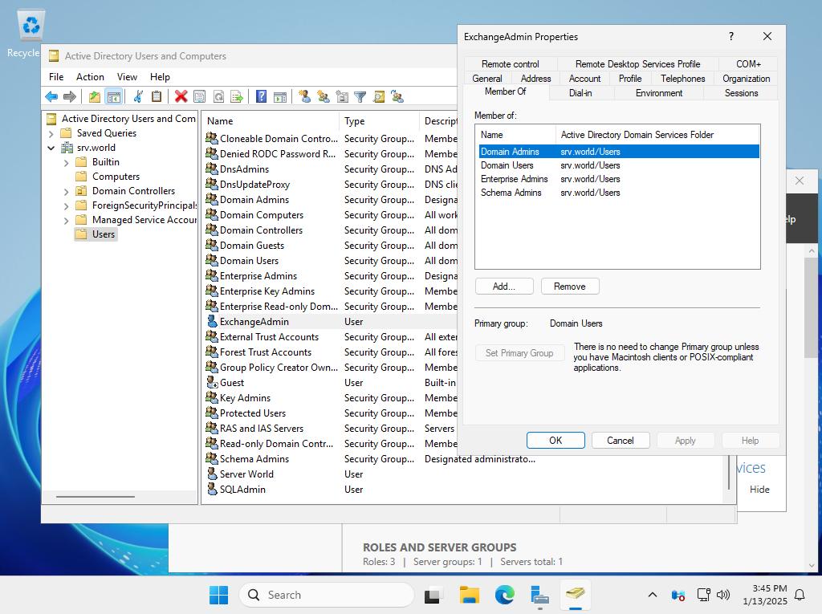This screenshot has width=822, height=614.
Task: Open the Help menu
Action: click(160, 76)
